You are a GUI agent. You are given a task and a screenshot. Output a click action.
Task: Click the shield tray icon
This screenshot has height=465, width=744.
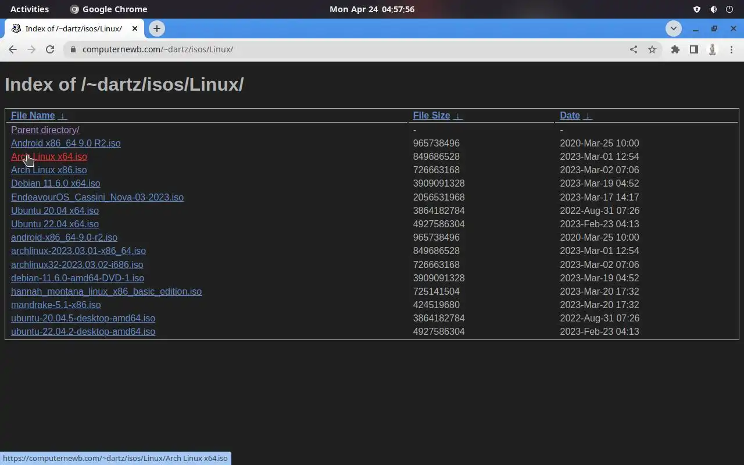pos(697,9)
